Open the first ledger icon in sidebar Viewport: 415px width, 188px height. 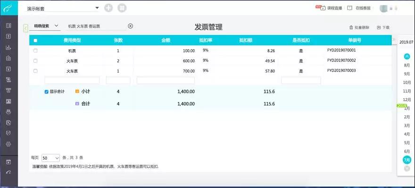click(x=8, y=26)
